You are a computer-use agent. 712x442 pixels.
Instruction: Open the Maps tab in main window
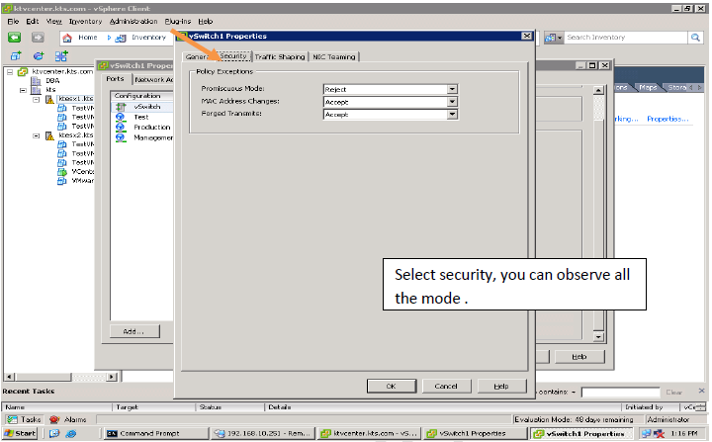[x=648, y=87]
